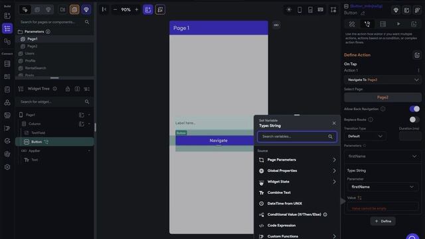
Task: Toggle light mode sun icon
Action: pos(289,10)
